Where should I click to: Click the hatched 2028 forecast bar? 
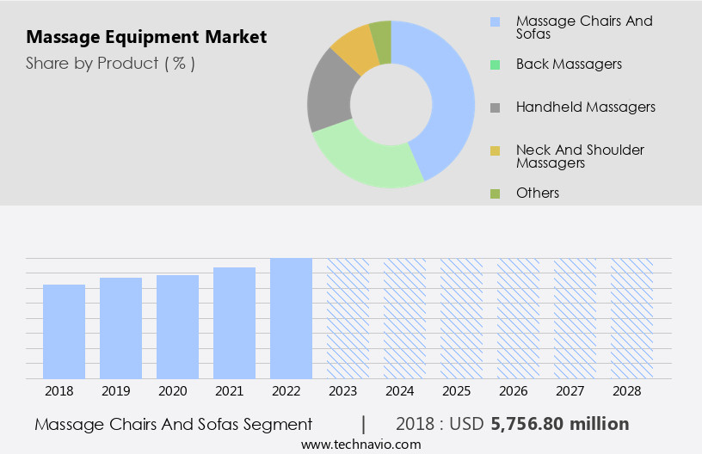click(631, 318)
